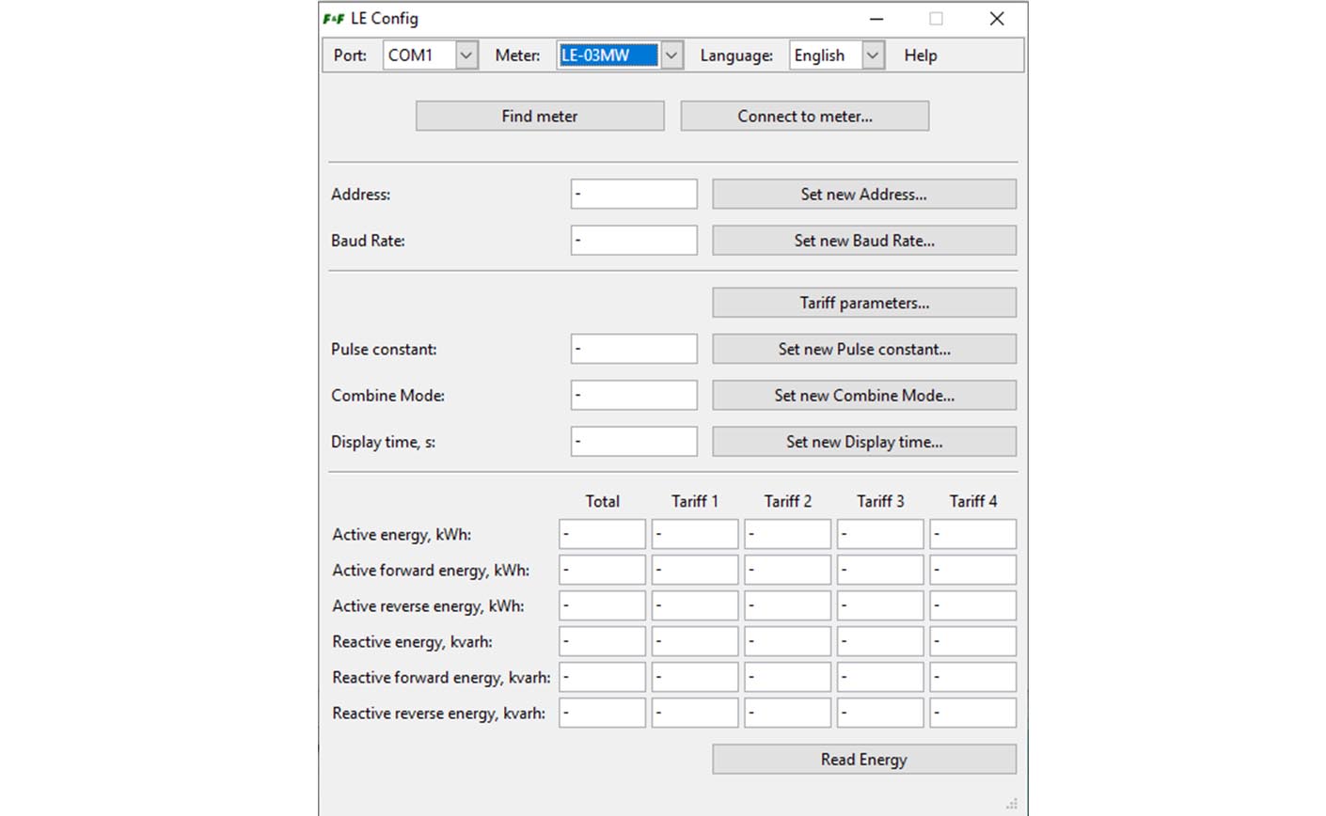Image resolution: width=1326 pixels, height=816 pixels.
Task: Select the Address value field
Action: coord(634,195)
